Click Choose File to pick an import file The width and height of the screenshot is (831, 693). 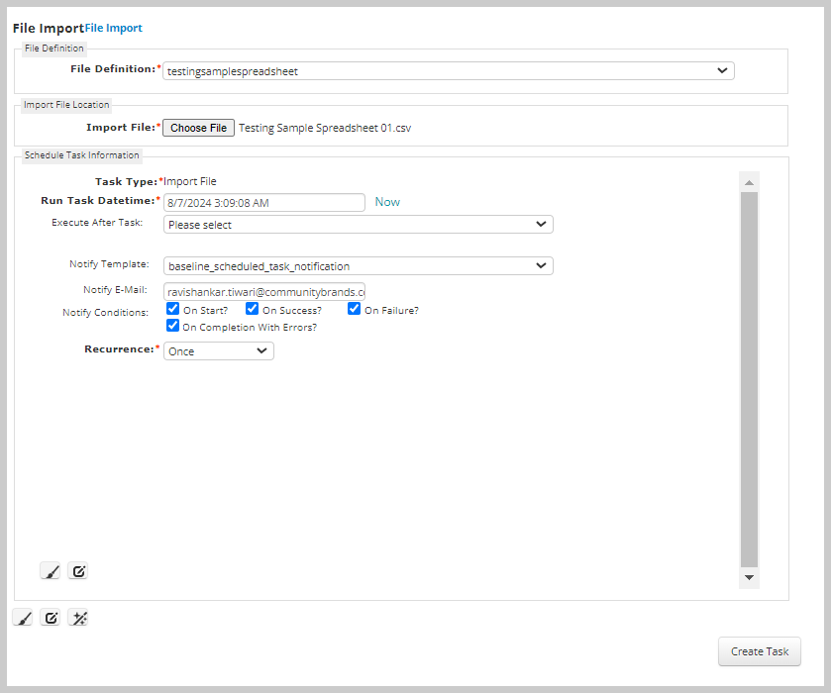(x=197, y=128)
